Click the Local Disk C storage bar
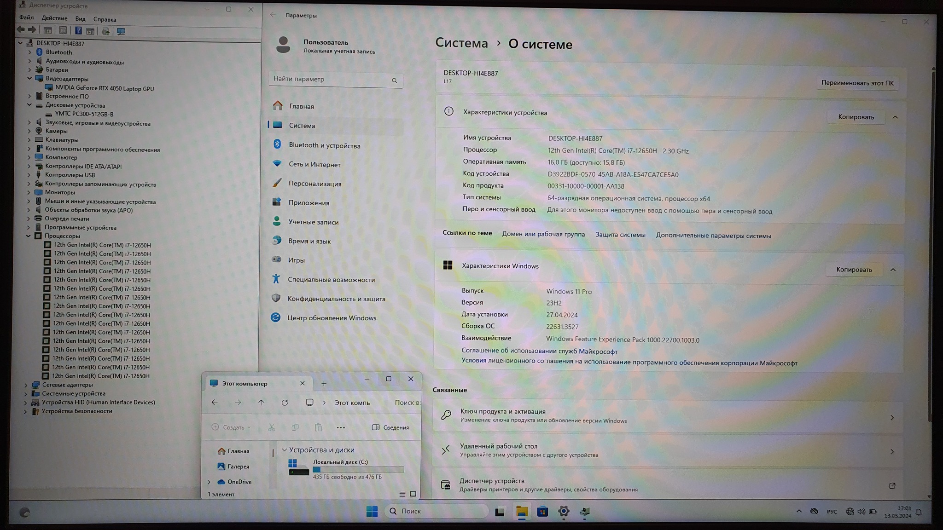The image size is (943, 530). coord(358,470)
